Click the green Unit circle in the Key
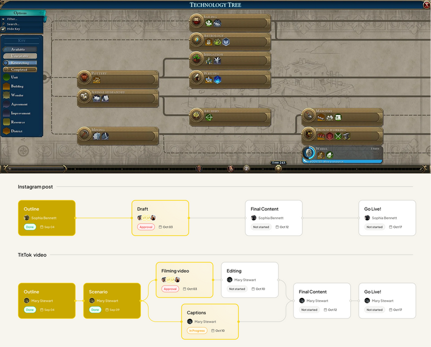This screenshot has height=347, width=431. click(6, 77)
